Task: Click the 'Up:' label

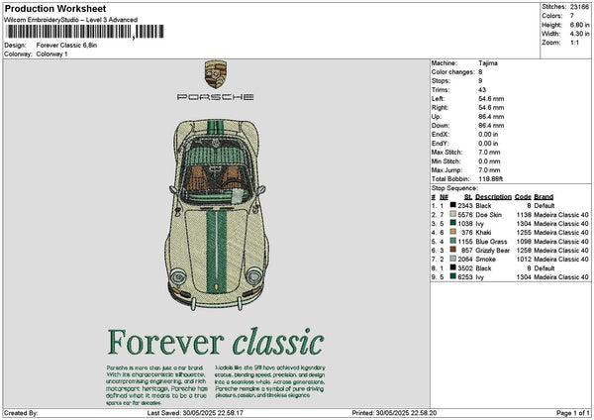Action: (437, 116)
